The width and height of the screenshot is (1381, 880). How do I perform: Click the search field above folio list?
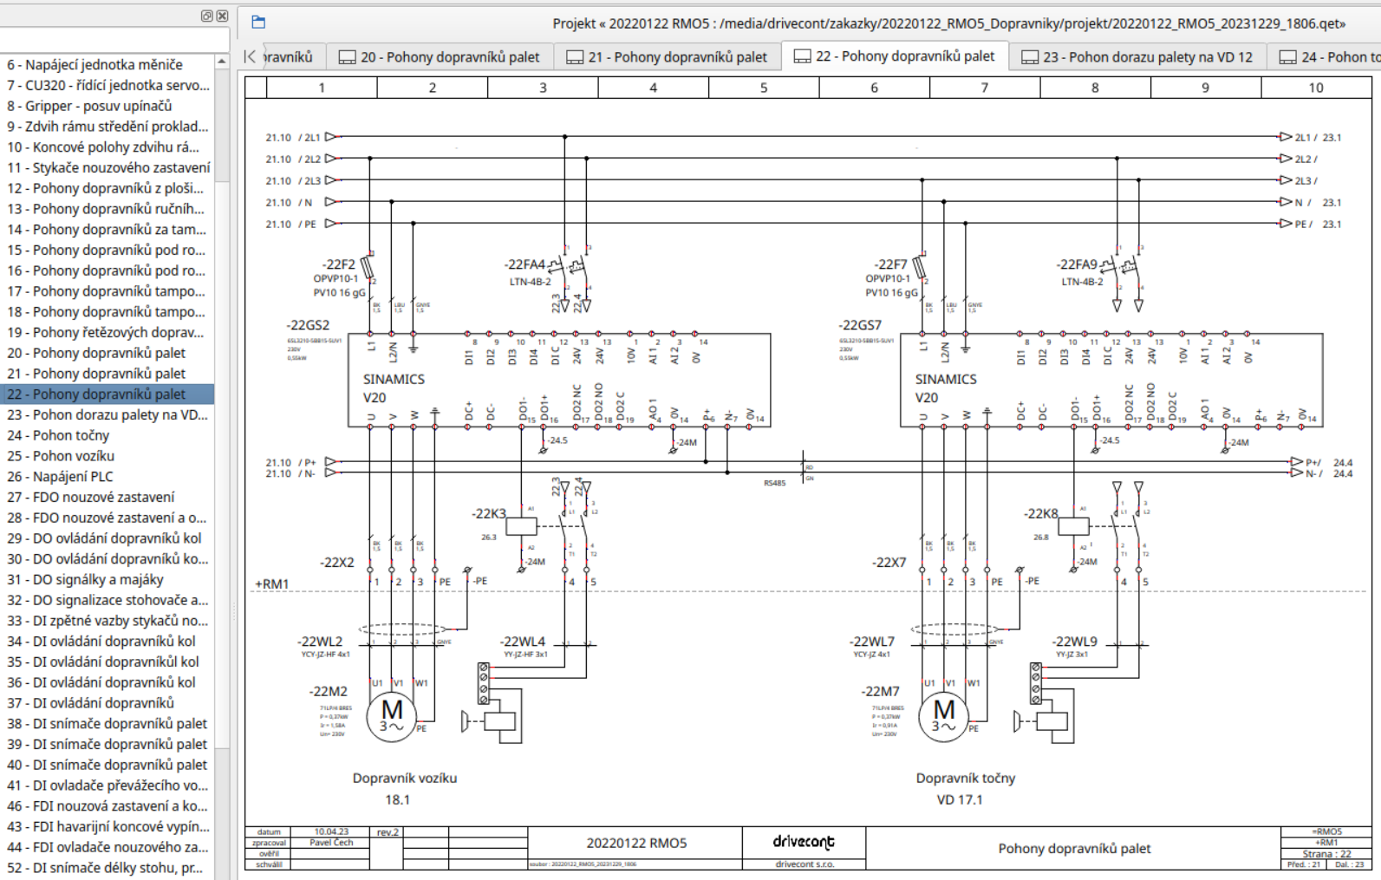[x=114, y=39]
